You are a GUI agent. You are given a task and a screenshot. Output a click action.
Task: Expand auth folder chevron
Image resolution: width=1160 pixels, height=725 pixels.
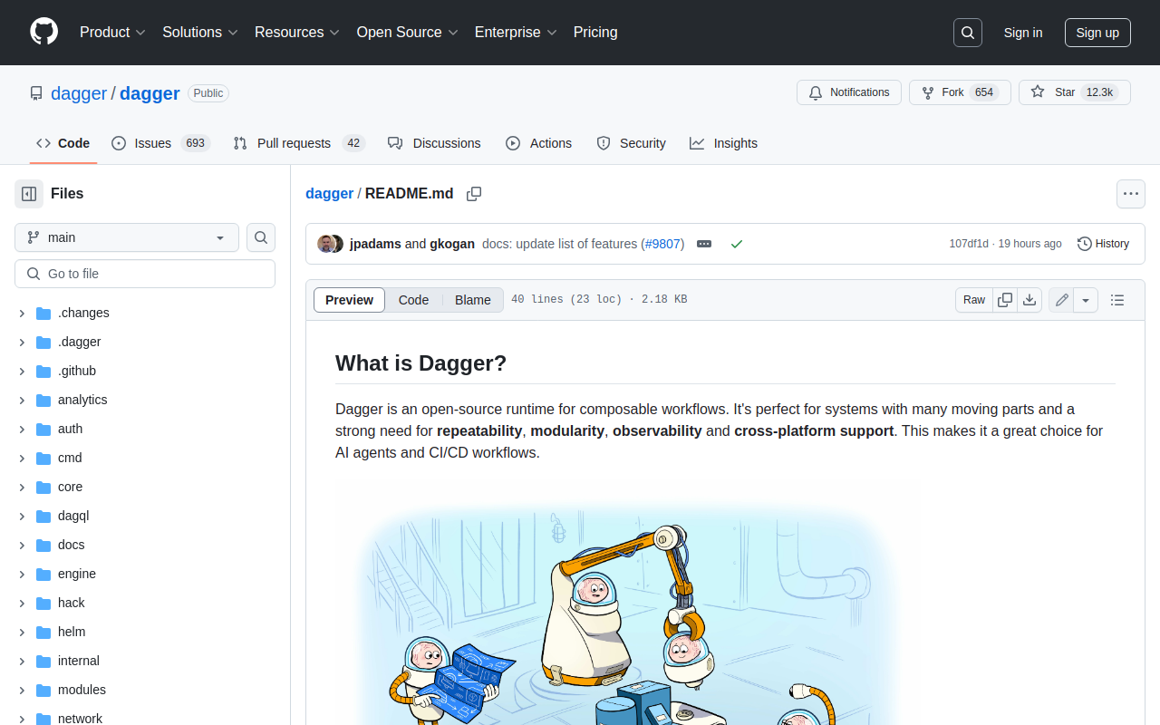(x=22, y=430)
